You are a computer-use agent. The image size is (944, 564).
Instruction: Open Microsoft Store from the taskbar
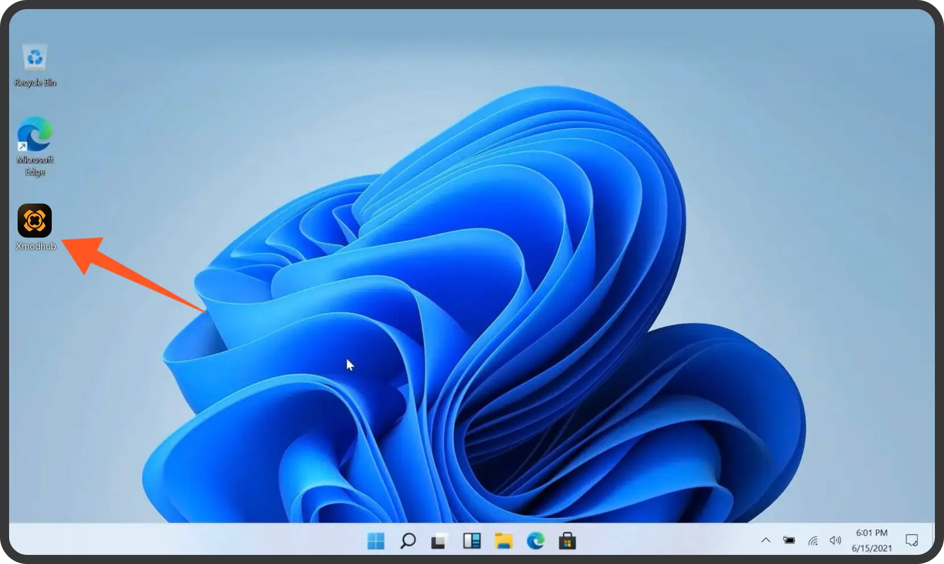567,541
